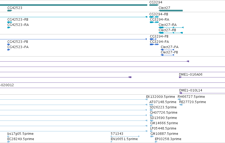The height and width of the screenshot is (143, 225).
Task: Click the Clect27-RA transcript label
Action: pyautogui.click(x=168, y=25)
